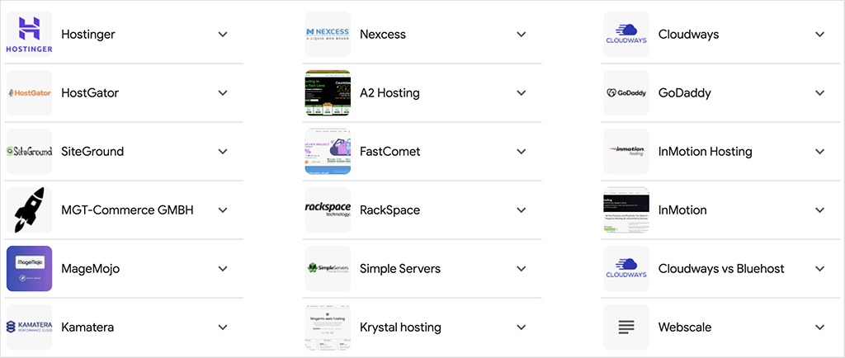The image size is (845, 358).
Task: Expand the Nexcess chevron arrow
Action: pos(522,35)
